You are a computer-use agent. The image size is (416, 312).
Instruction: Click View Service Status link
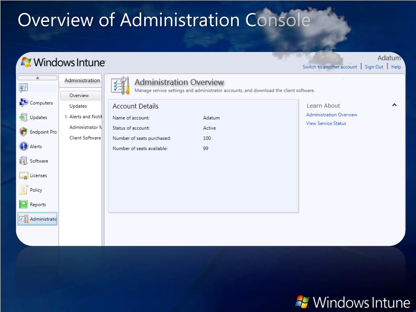[x=326, y=123]
